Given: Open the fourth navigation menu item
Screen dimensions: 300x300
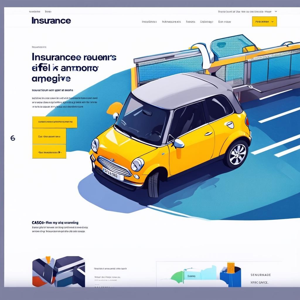Looking at the screenshot, I should (x=207, y=22).
